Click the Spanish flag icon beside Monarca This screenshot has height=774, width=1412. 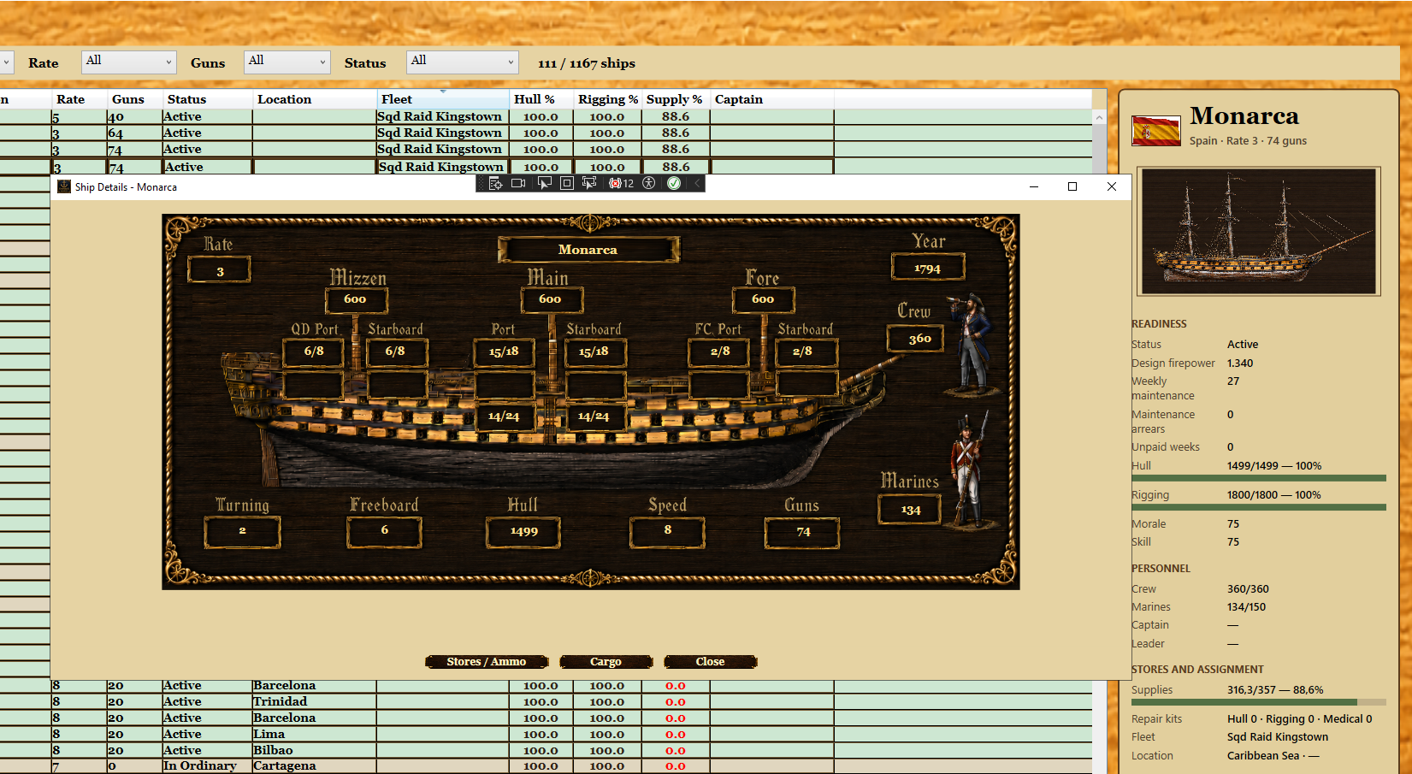click(1156, 131)
